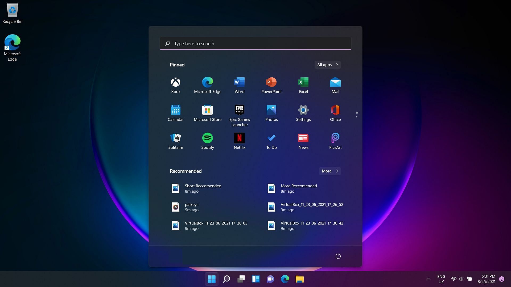The height and width of the screenshot is (287, 511).
Task: Open Microsoft News app
Action: [303, 141]
